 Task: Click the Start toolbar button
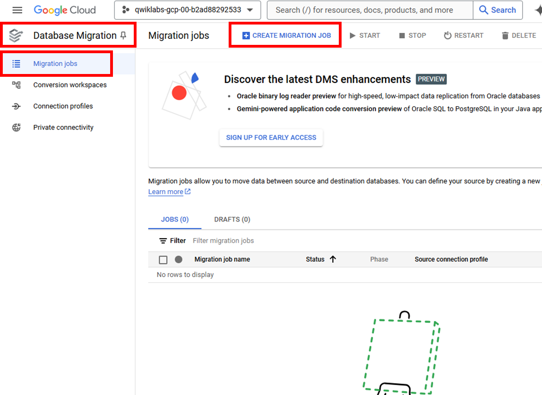365,35
